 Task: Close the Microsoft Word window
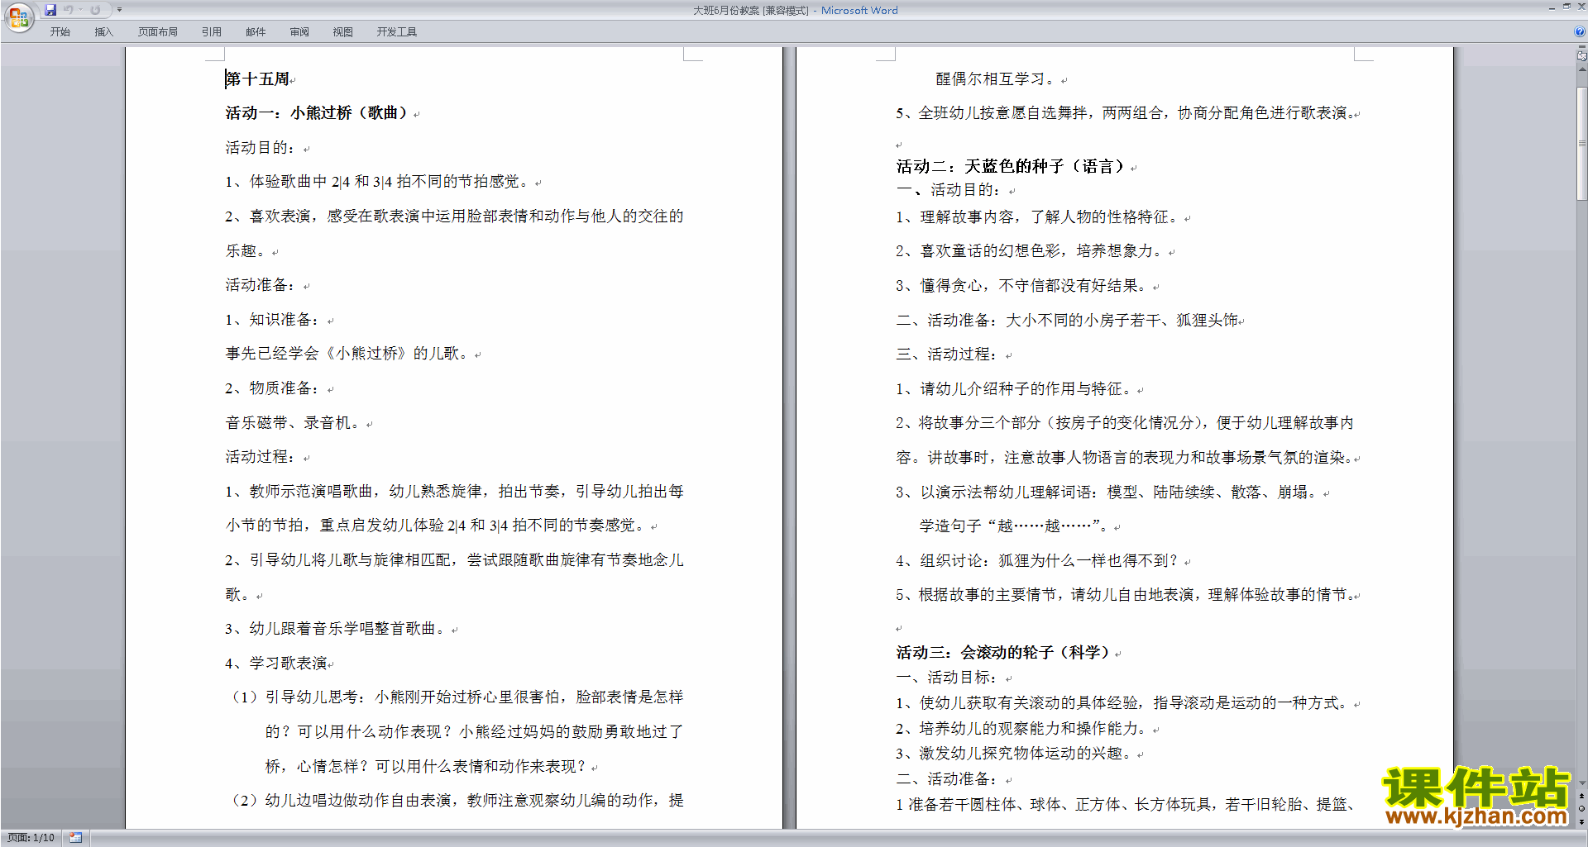[x=1581, y=7]
